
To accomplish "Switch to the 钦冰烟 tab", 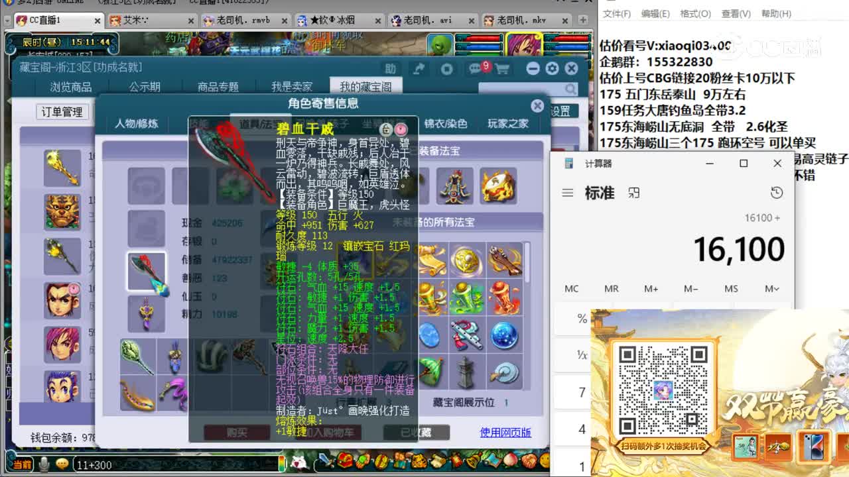I will [x=339, y=21].
